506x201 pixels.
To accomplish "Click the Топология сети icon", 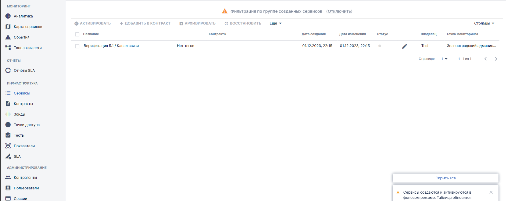I will pyautogui.click(x=8, y=48).
